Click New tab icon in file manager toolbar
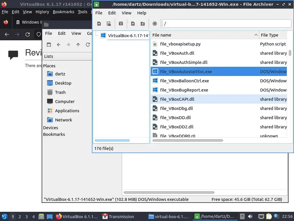Screen dimensions: 294x221 pyautogui.click(x=49, y=45)
